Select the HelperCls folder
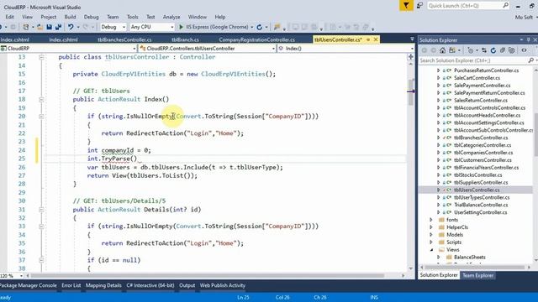This screenshot has height=302, width=538. [457, 227]
